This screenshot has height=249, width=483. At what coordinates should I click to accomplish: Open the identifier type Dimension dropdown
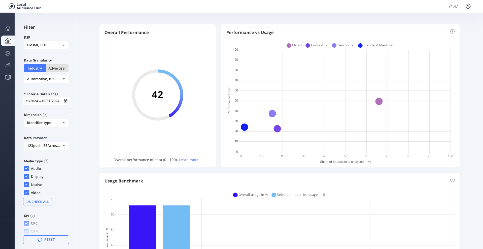[46, 123]
